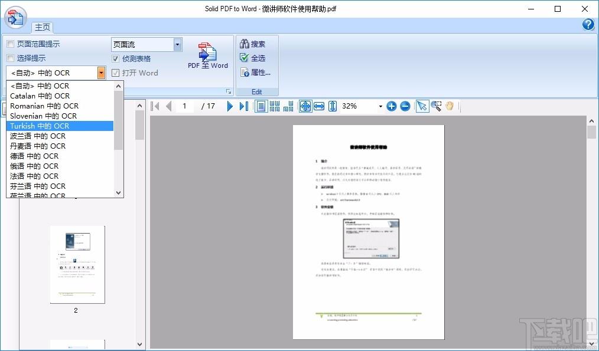Click the binoculars search icon

245,44
